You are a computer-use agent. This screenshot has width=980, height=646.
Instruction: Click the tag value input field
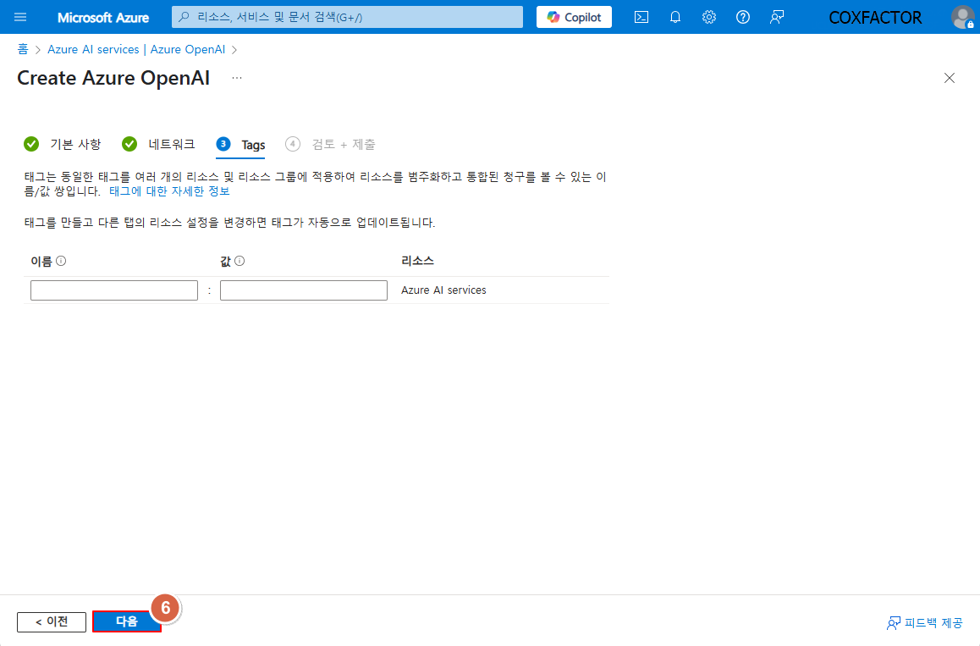[x=304, y=290]
